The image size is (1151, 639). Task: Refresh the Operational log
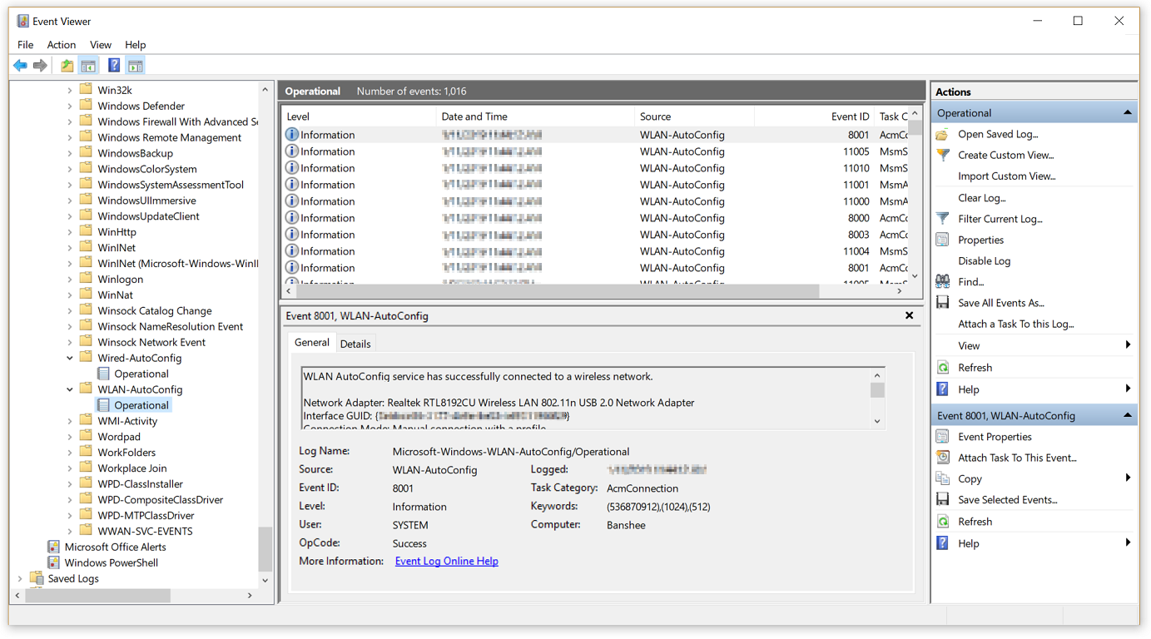975,367
